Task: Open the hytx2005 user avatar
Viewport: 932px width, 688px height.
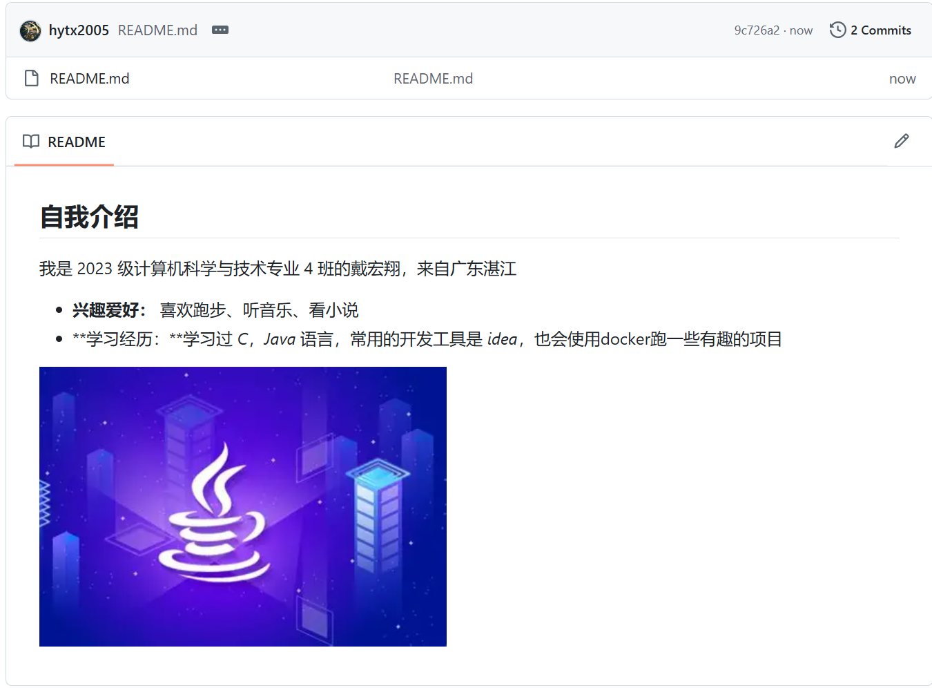Action: pyautogui.click(x=30, y=30)
